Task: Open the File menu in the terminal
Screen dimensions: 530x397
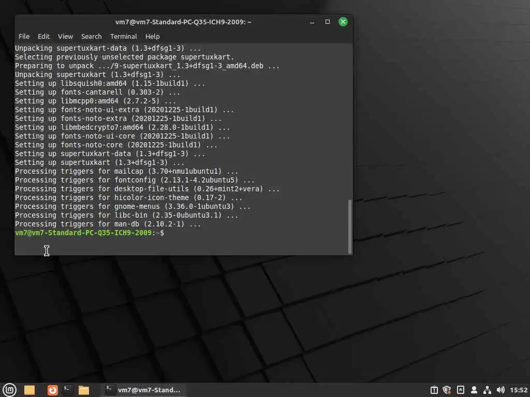Action: pyautogui.click(x=24, y=37)
